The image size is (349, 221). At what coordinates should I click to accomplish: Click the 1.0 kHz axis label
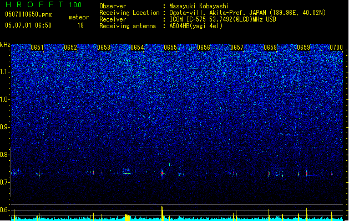5,99
